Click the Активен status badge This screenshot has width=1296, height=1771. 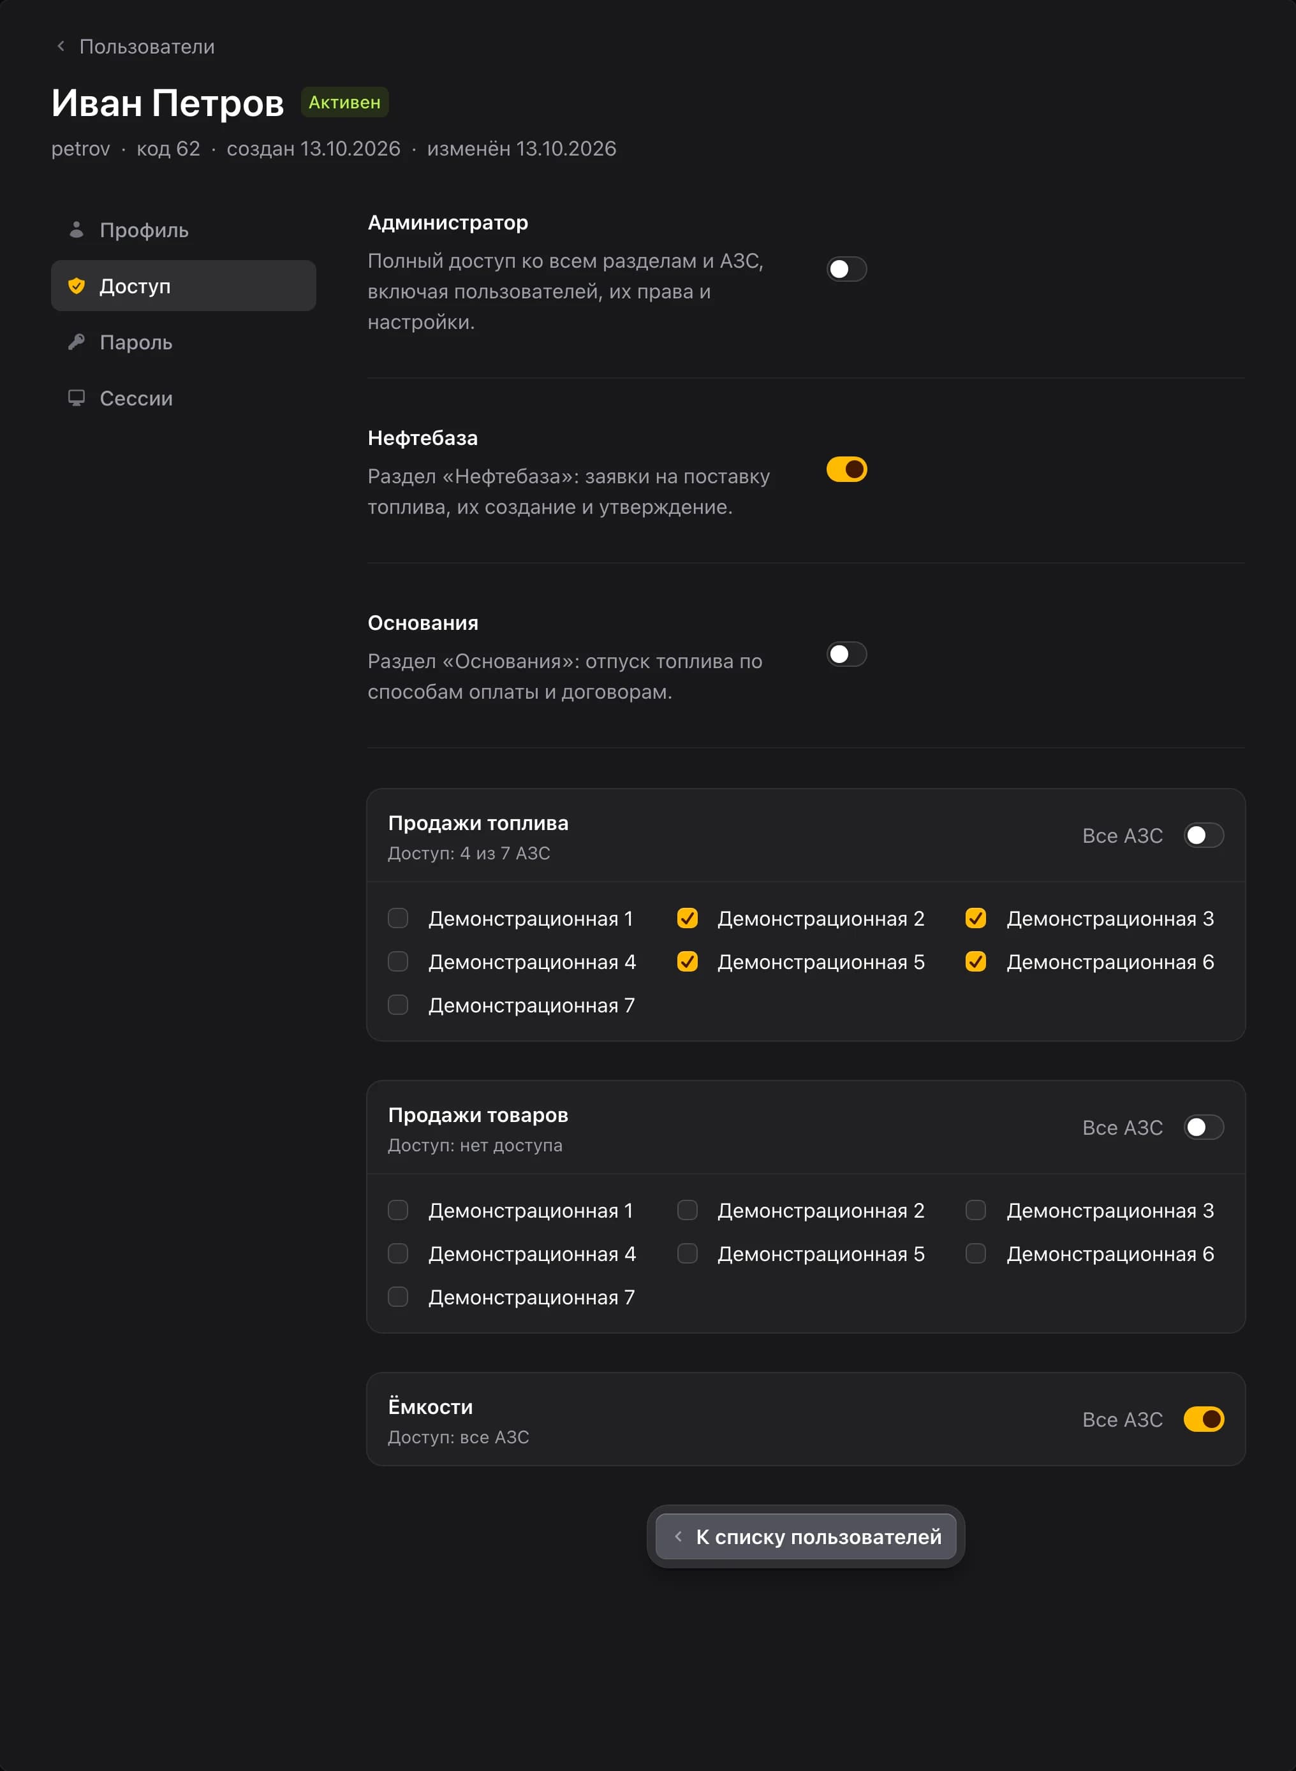click(x=344, y=102)
